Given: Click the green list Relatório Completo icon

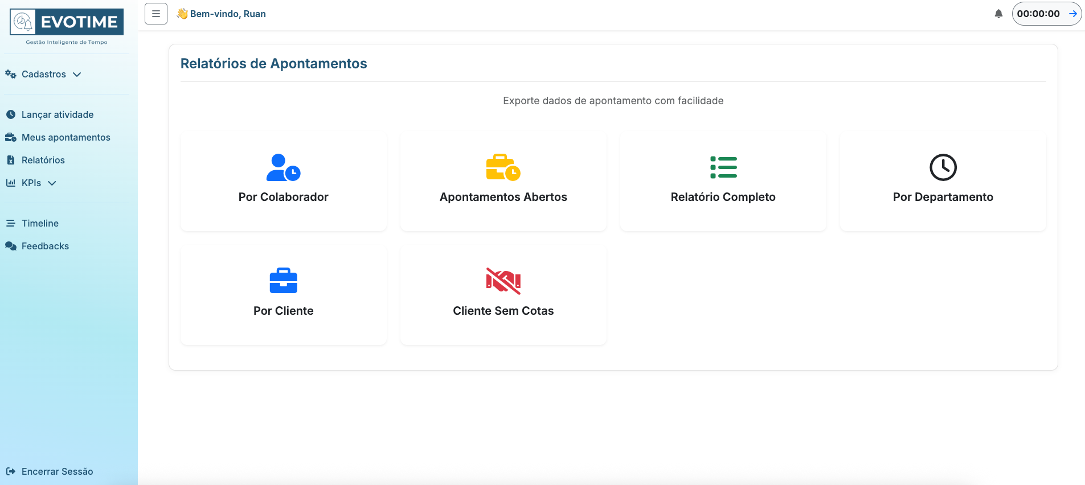Looking at the screenshot, I should pyautogui.click(x=723, y=167).
